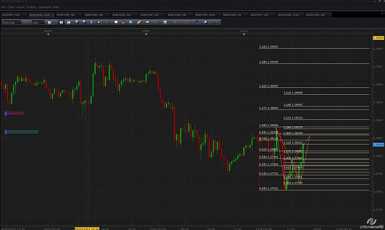Open the toolbar overflow handle at far right

tap(219, 22)
